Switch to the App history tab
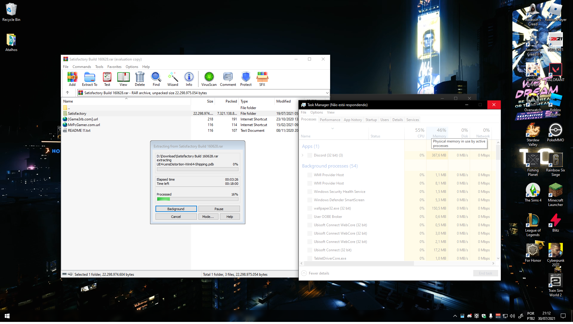Viewport: 573px width, 324px height. tap(353, 120)
